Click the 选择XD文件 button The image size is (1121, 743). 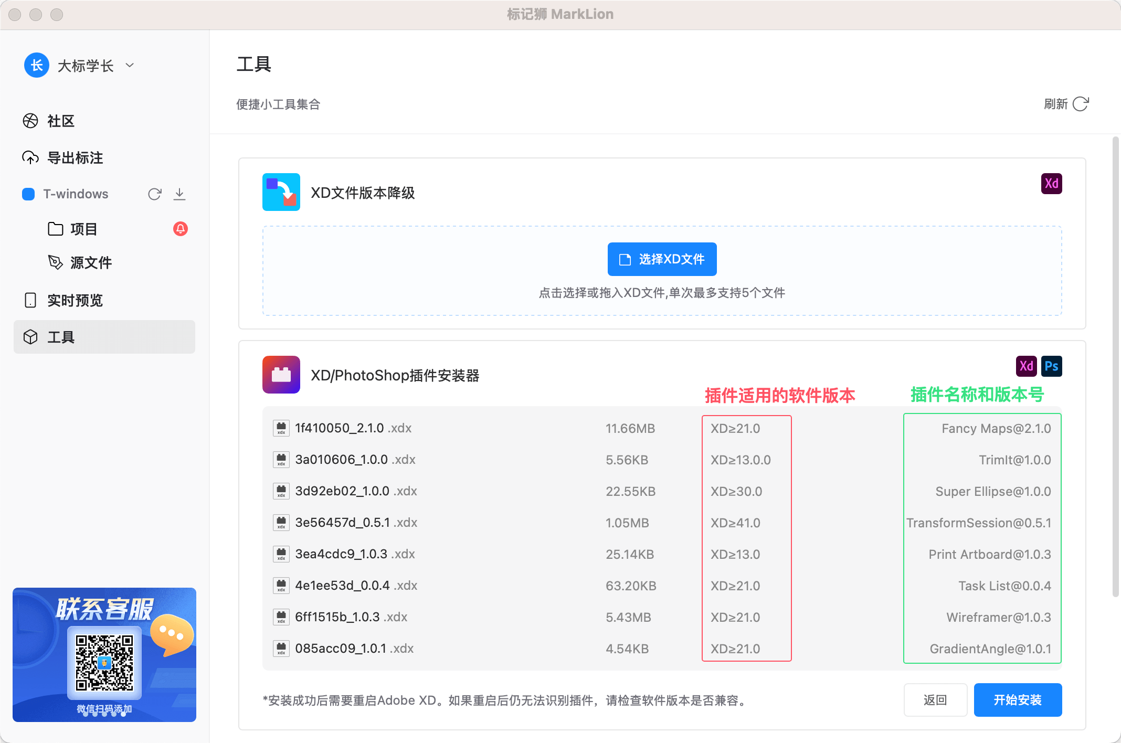pyautogui.click(x=661, y=259)
